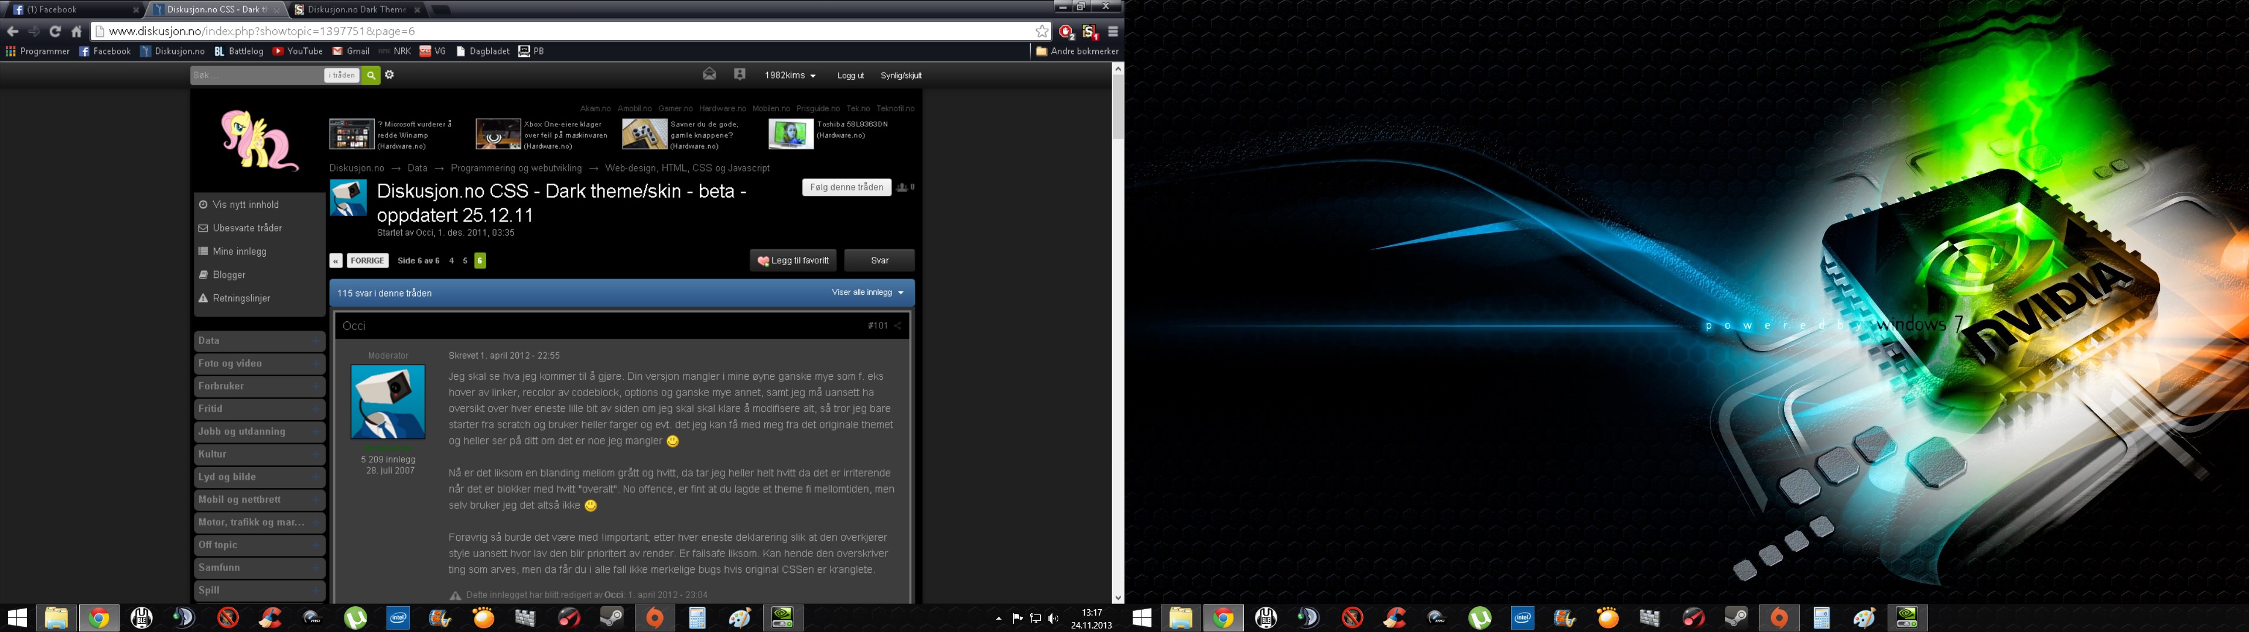Go to page 4 of the thread

452,261
